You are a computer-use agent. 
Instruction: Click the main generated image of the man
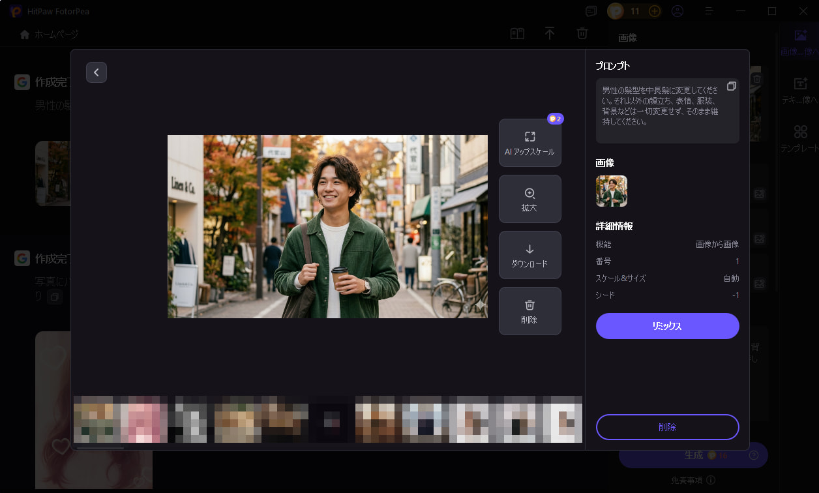(x=327, y=226)
